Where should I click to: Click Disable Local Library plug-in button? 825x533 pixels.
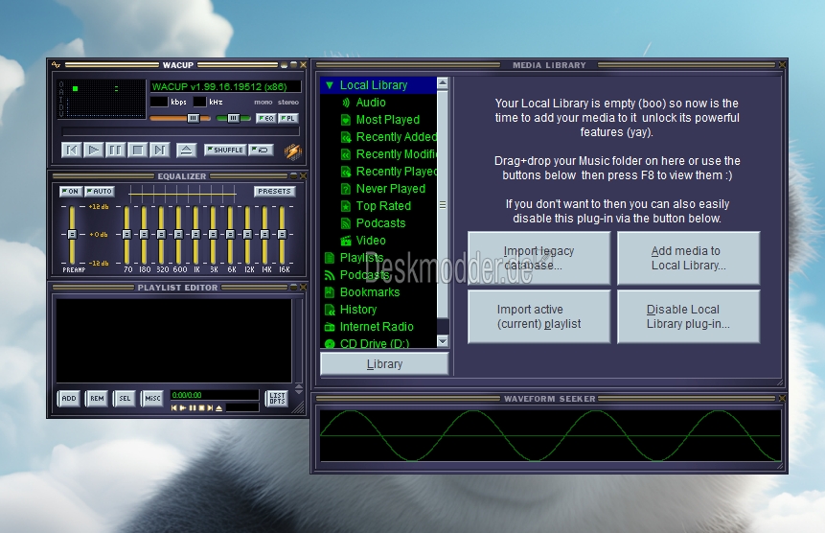pos(688,316)
